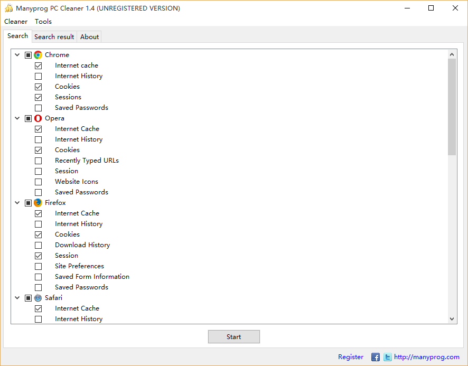Minimize the Manyprog window

(407, 8)
